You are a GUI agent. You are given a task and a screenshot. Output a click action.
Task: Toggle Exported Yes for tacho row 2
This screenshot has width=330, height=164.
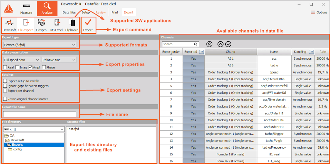click(x=193, y=65)
